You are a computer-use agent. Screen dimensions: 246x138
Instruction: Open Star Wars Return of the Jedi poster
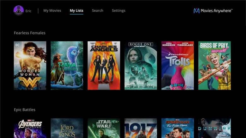[x=104, y=128]
